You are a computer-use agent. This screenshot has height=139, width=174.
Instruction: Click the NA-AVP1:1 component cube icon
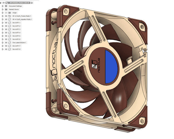(10, 23)
